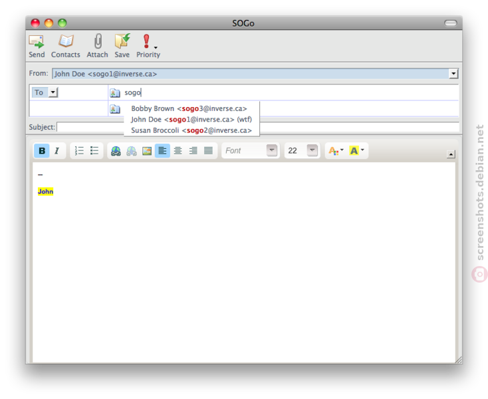Open the yellow background color picker
488x399 pixels.
tap(356, 151)
